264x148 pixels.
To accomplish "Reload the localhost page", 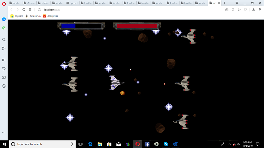I will (x=24, y=10).
